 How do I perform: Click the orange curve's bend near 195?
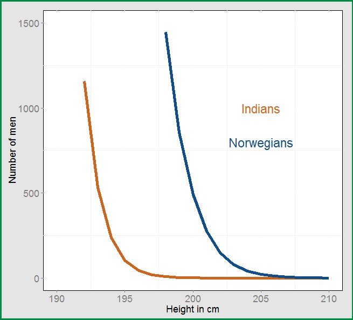click(124, 260)
